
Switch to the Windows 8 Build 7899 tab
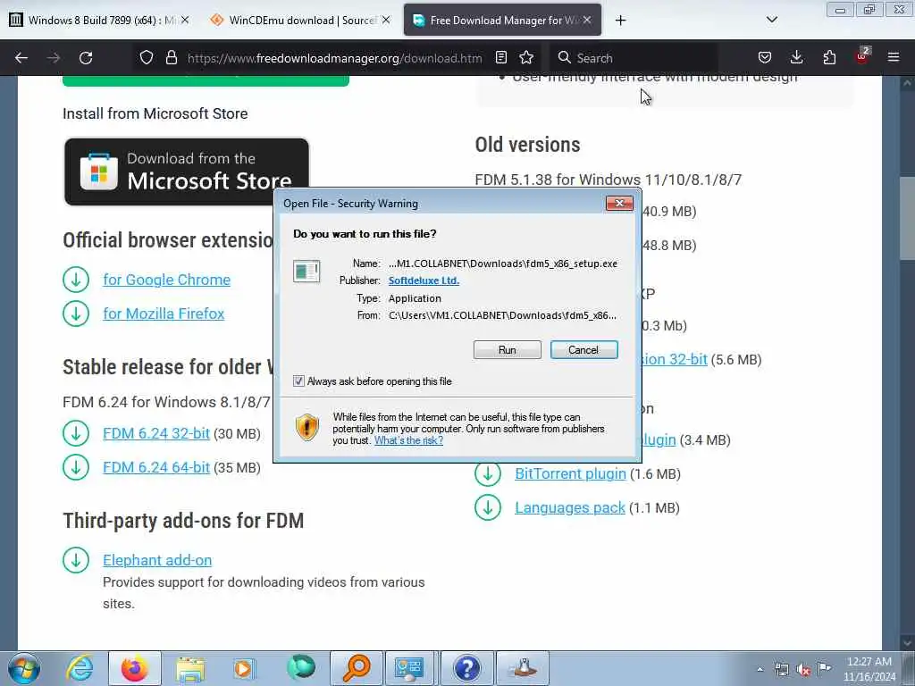tap(99, 20)
